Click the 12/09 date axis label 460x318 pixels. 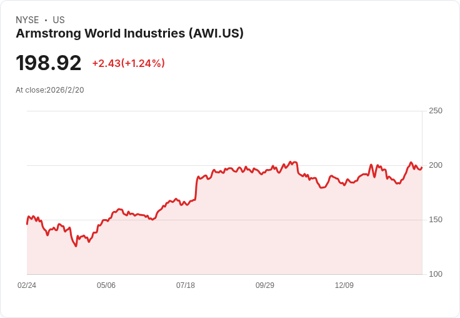(344, 285)
